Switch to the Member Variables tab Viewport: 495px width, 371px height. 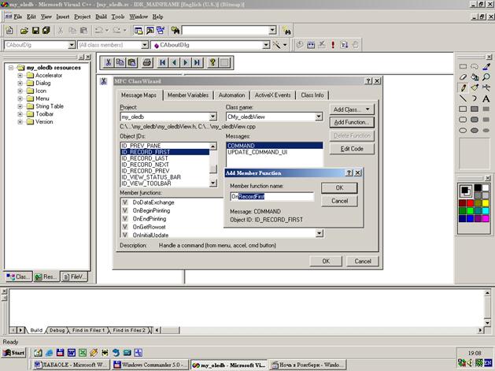click(x=188, y=95)
